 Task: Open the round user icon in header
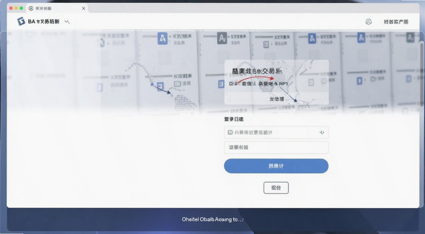point(368,22)
